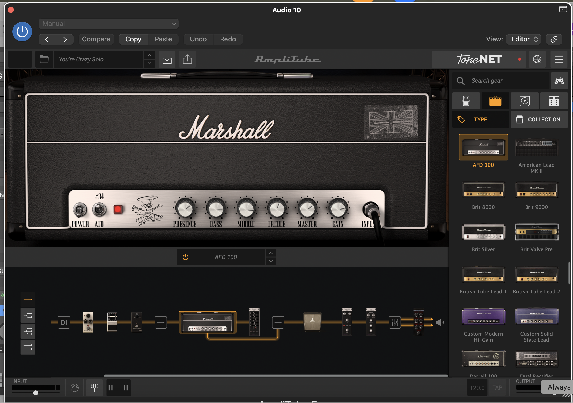Open the ToneNET panel

(479, 59)
